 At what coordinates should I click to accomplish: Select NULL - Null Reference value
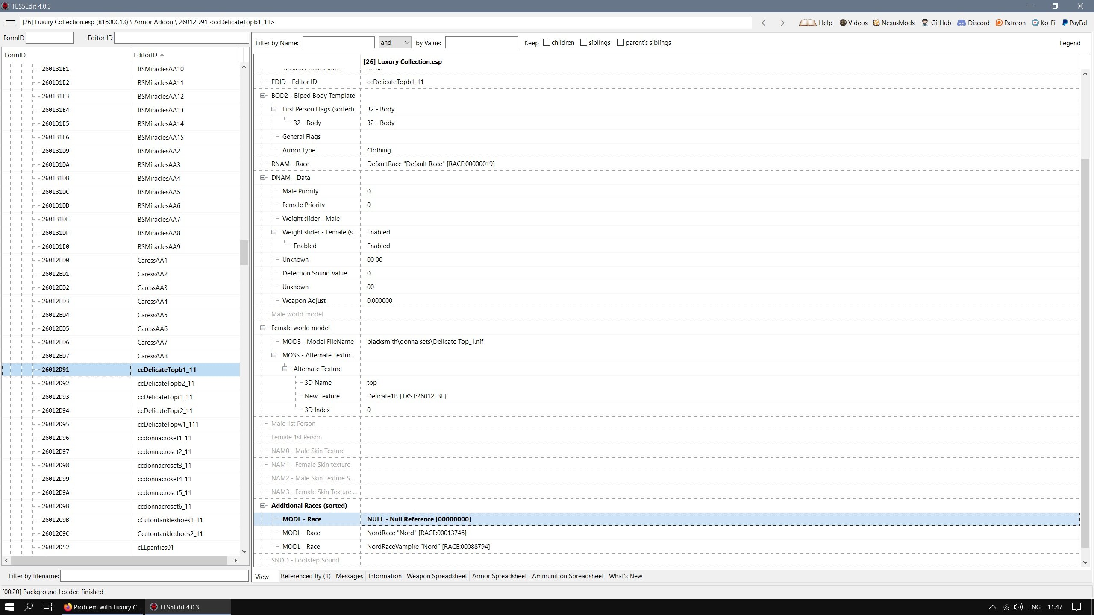click(x=419, y=519)
